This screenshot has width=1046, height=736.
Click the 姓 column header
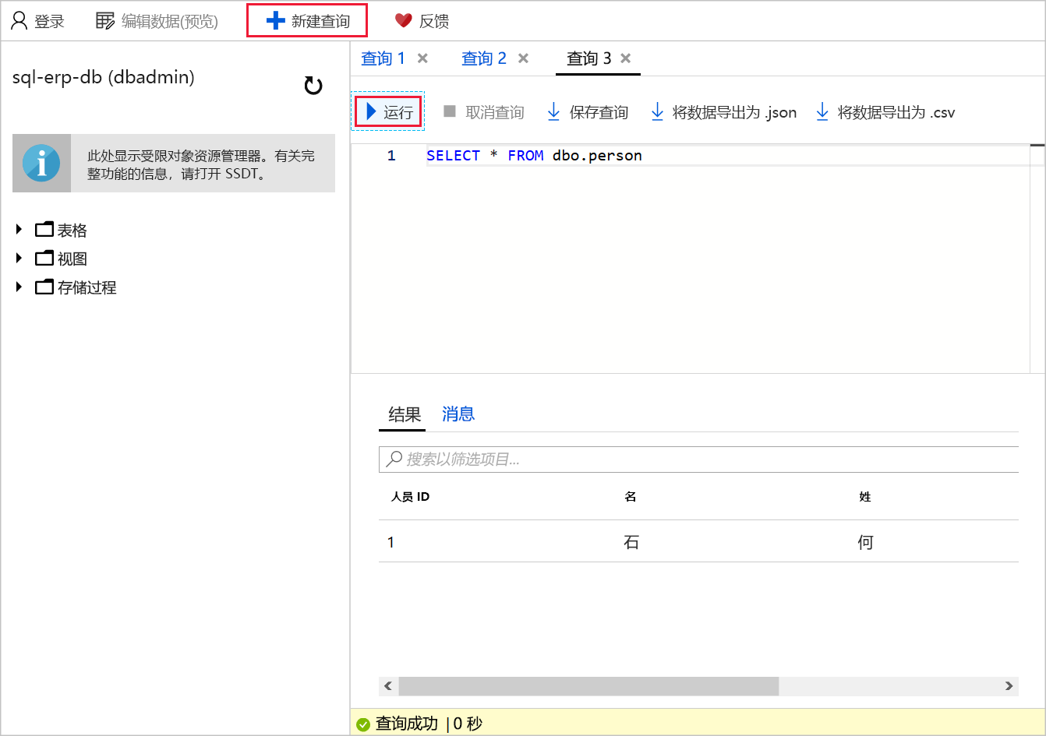point(864,497)
